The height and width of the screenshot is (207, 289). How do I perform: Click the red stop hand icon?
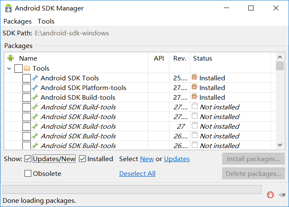point(270,195)
